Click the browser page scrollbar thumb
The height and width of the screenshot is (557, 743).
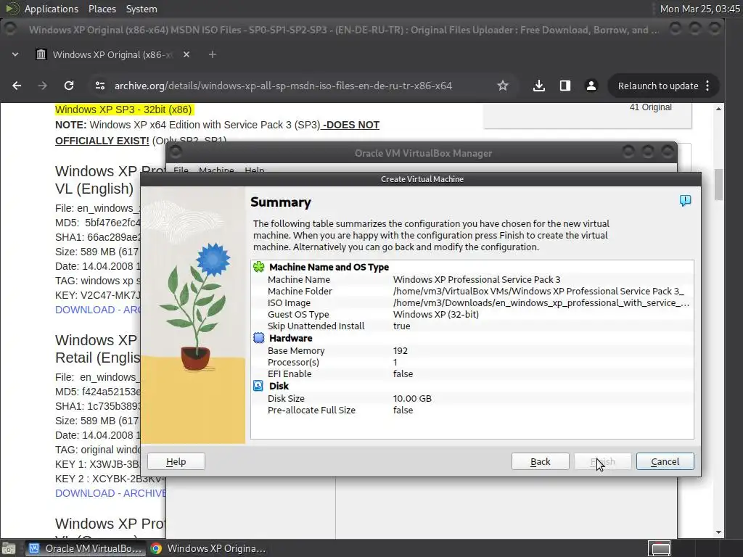pyautogui.click(x=718, y=184)
